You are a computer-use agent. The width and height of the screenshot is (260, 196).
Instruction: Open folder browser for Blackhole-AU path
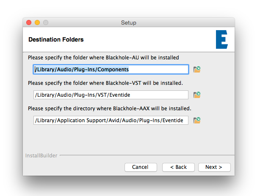[x=196, y=70]
